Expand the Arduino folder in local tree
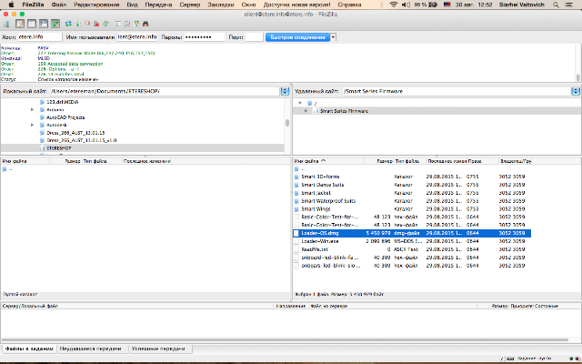582x364 pixels. pyautogui.click(x=33, y=109)
